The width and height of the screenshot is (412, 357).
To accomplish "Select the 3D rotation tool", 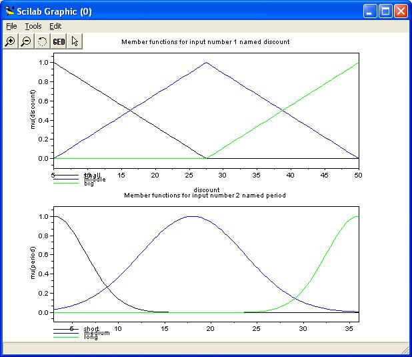I will (42, 41).
